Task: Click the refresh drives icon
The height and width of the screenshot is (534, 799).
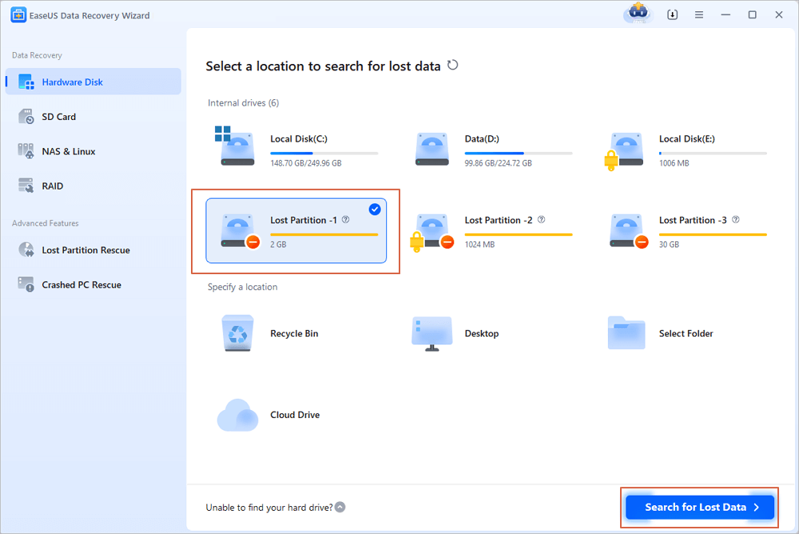Action: (453, 66)
